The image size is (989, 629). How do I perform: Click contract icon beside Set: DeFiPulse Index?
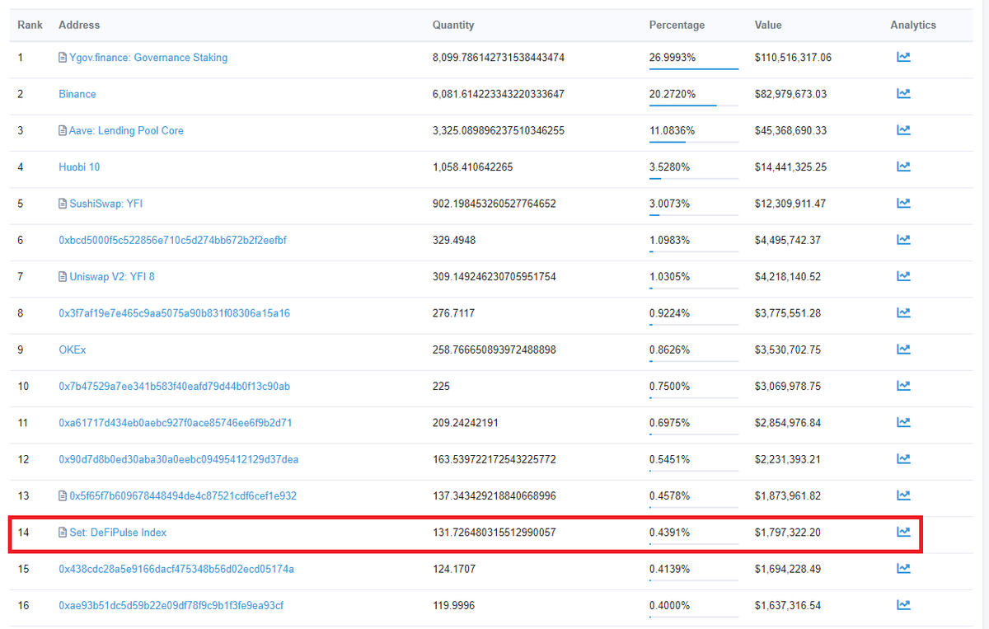pyautogui.click(x=63, y=532)
